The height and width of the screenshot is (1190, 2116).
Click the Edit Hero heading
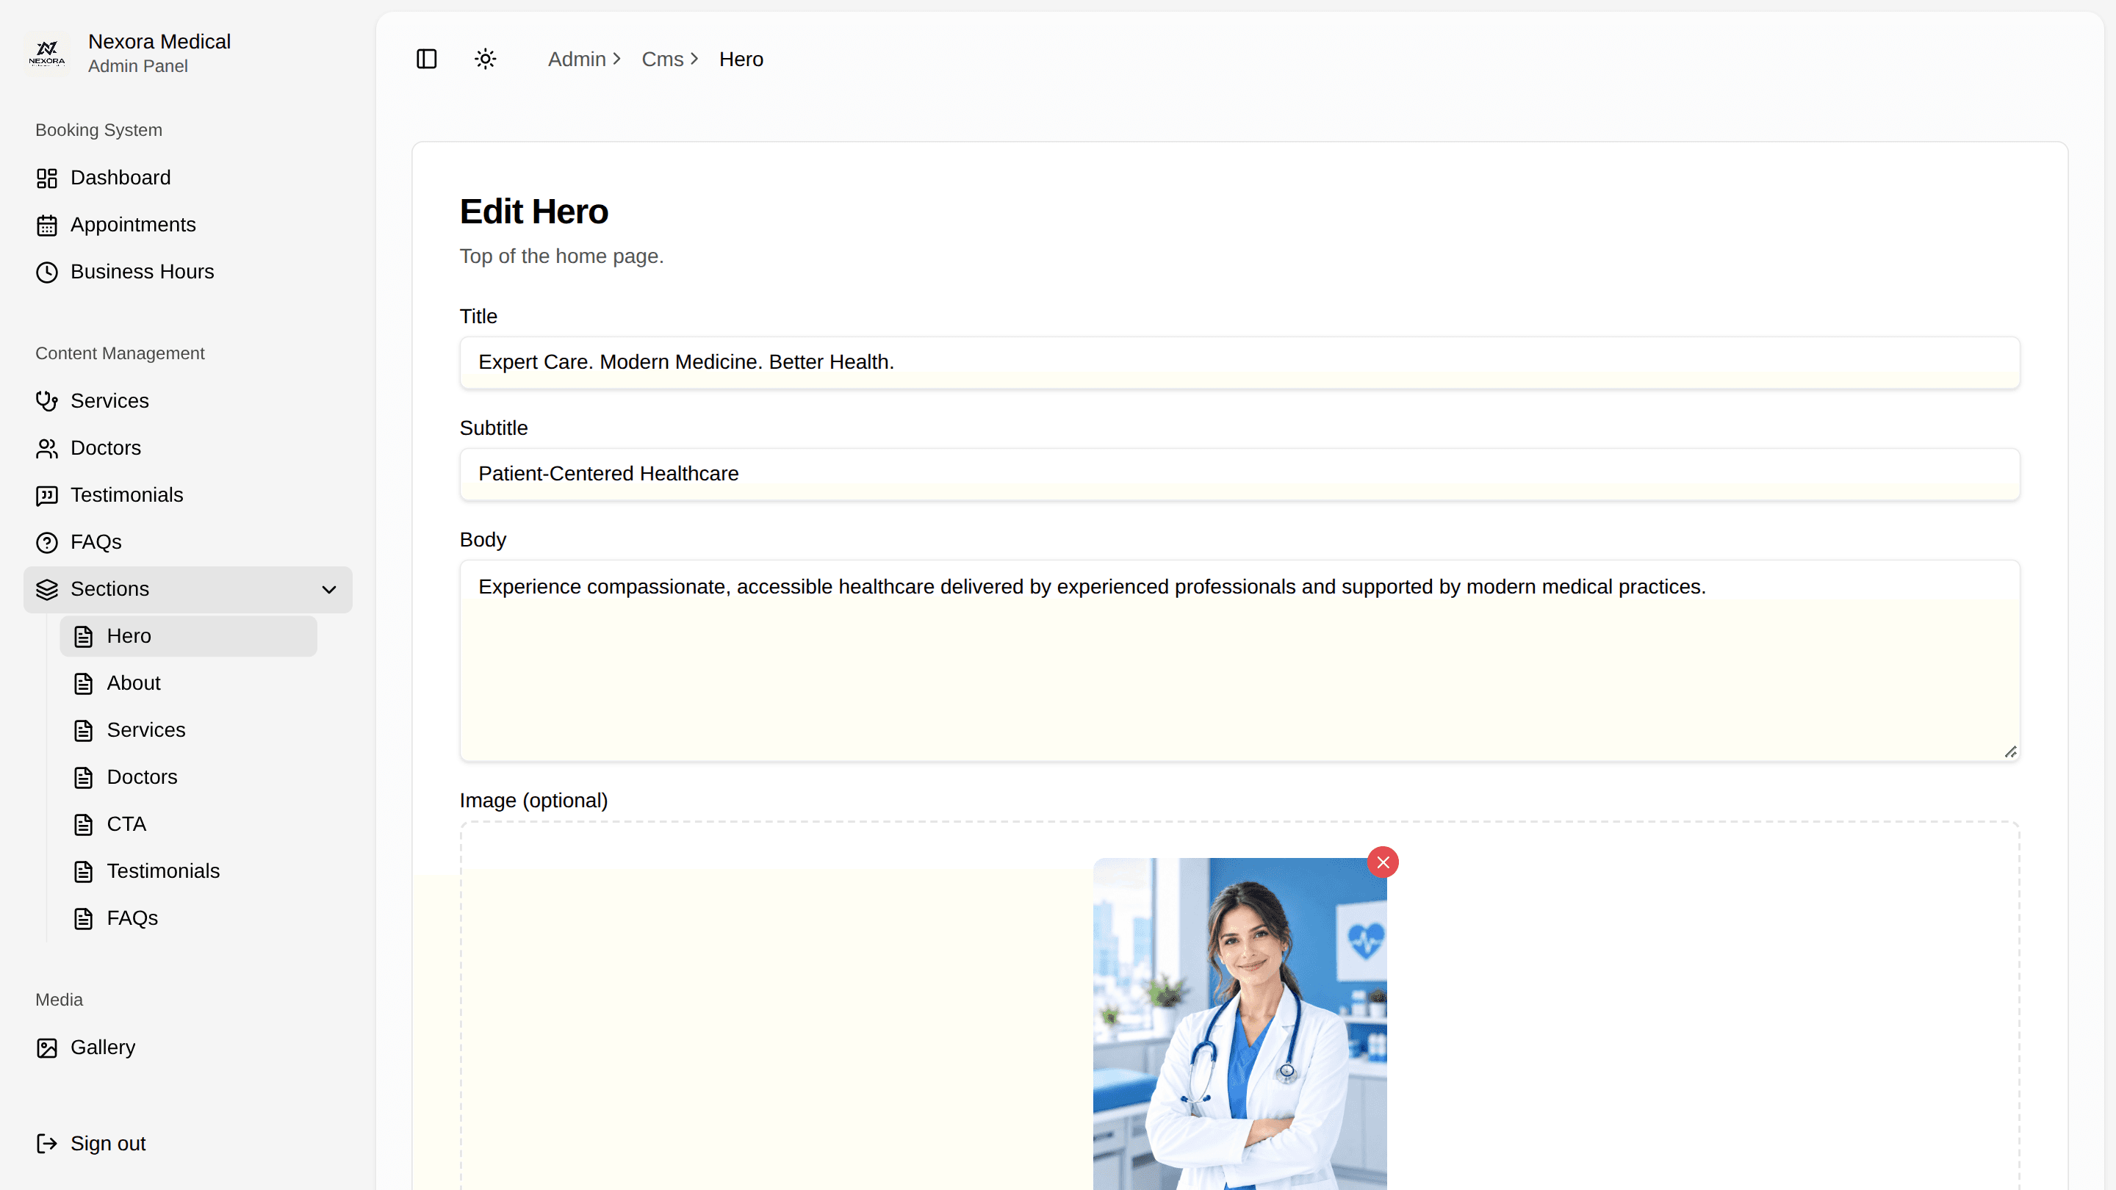pos(534,212)
